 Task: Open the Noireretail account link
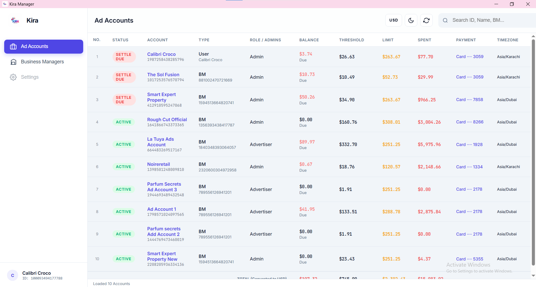coord(159,164)
